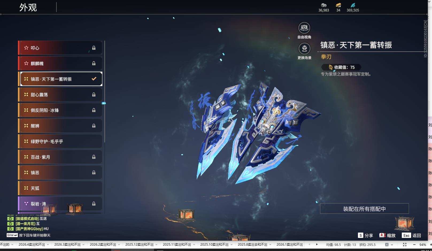
Task: Click the 收藏值 collection value swirl icon
Action: click(331, 67)
